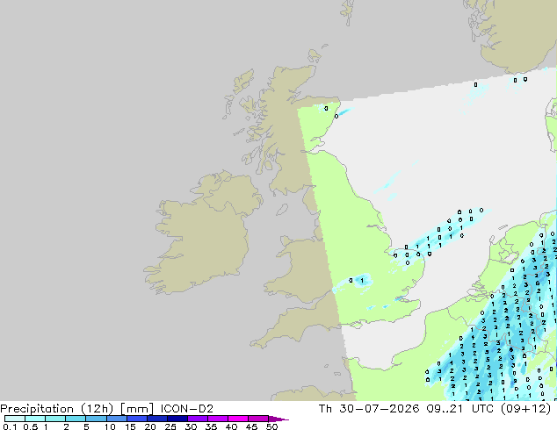
Task: Choose the 40–45 mm bright magenta swatch
Action: coord(238,419)
